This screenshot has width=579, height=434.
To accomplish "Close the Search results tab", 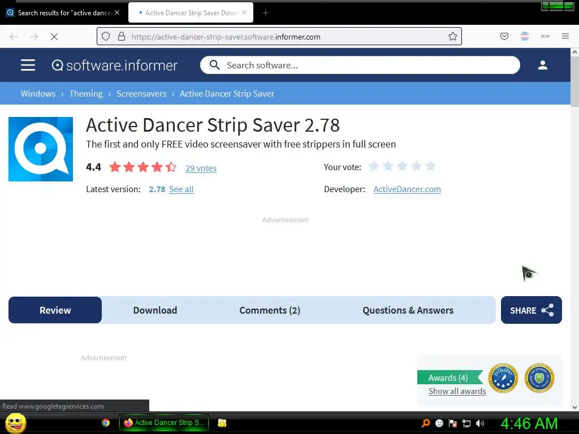I will pos(117,12).
